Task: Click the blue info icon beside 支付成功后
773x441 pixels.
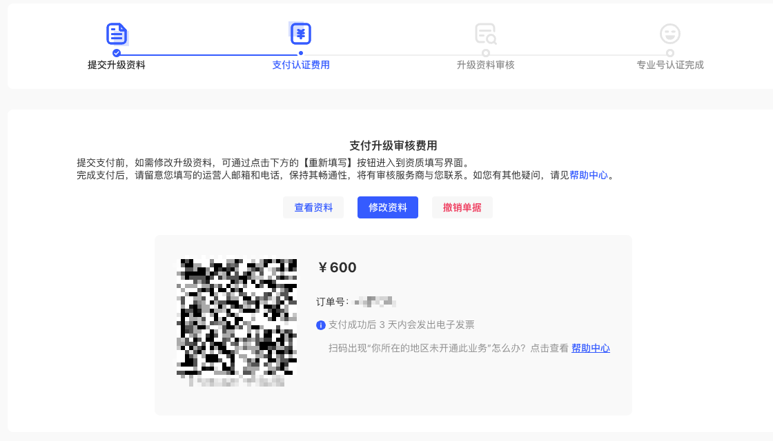Action: [x=321, y=325]
